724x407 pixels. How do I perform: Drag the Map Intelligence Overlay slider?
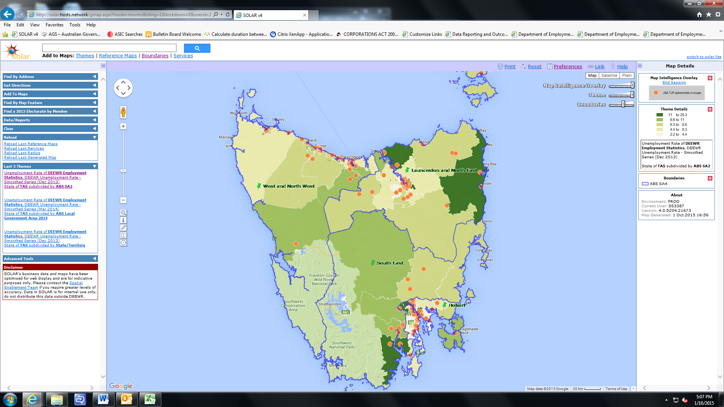click(632, 86)
